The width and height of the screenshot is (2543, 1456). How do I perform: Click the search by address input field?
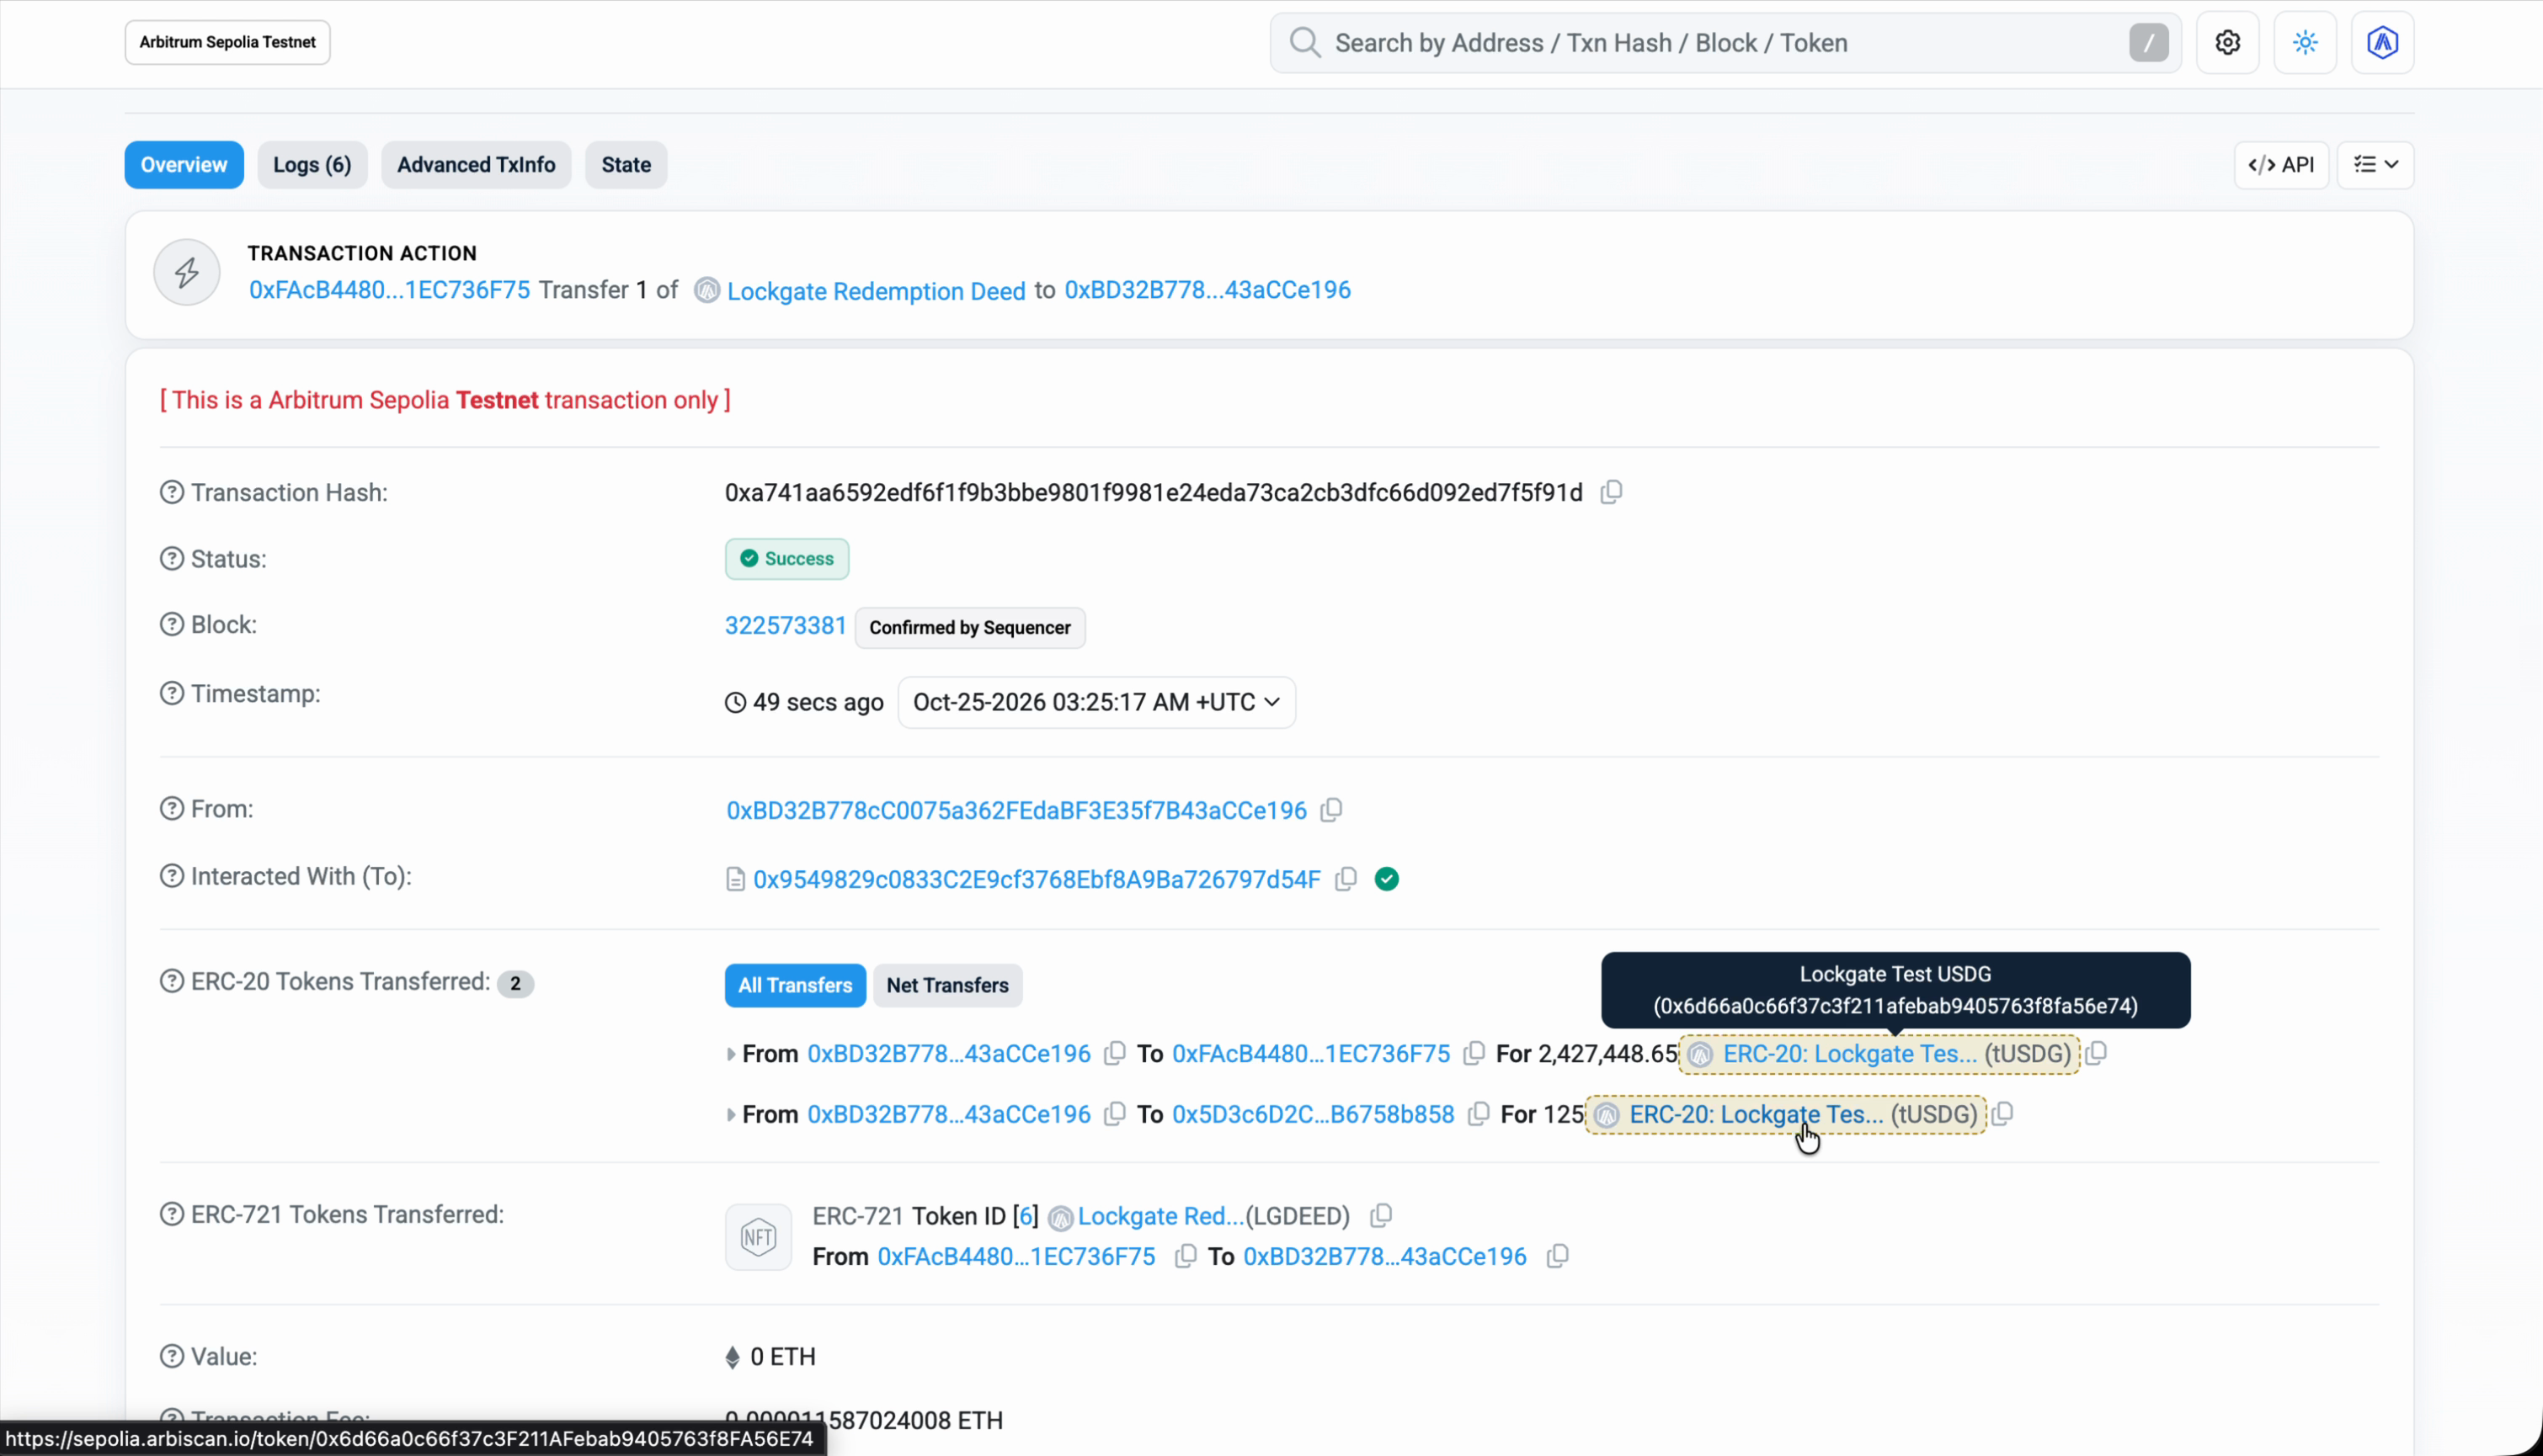click(x=1725, y=43)
